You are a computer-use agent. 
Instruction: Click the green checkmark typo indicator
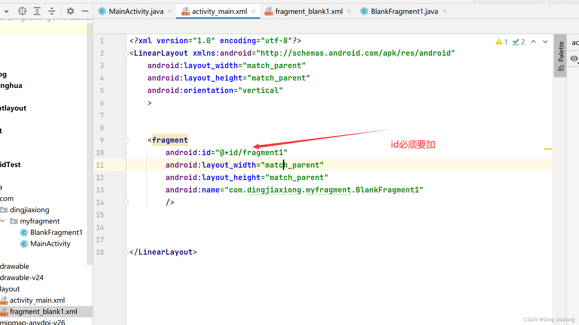coord(516,42)
